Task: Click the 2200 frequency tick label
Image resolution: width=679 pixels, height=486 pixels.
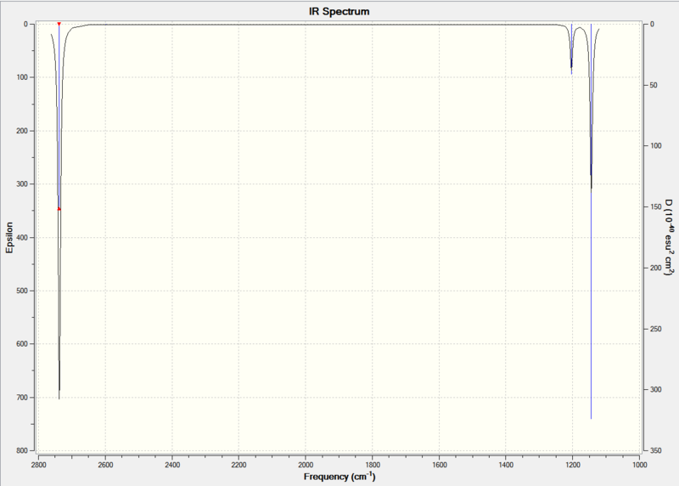Action: [239, 465]
